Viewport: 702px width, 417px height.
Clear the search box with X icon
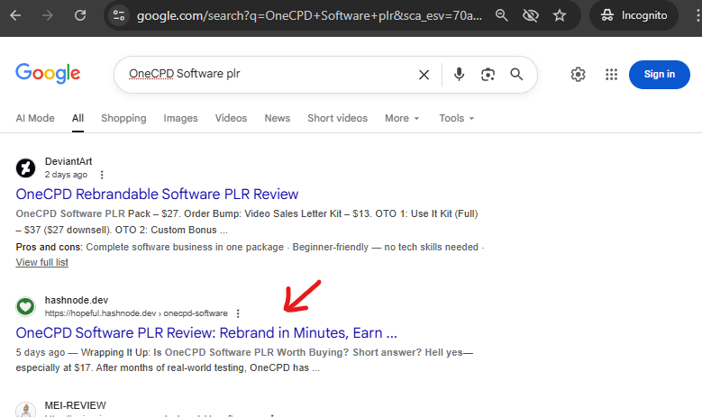[x=424, y=75]
